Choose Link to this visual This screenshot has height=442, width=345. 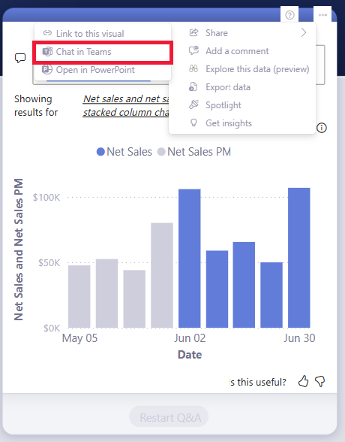(x=103, y=34)
